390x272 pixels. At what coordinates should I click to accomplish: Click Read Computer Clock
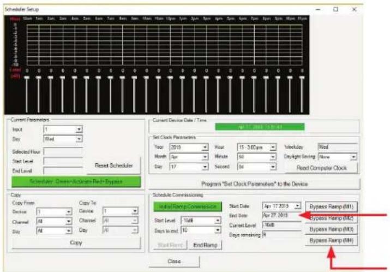click(321, 168)
